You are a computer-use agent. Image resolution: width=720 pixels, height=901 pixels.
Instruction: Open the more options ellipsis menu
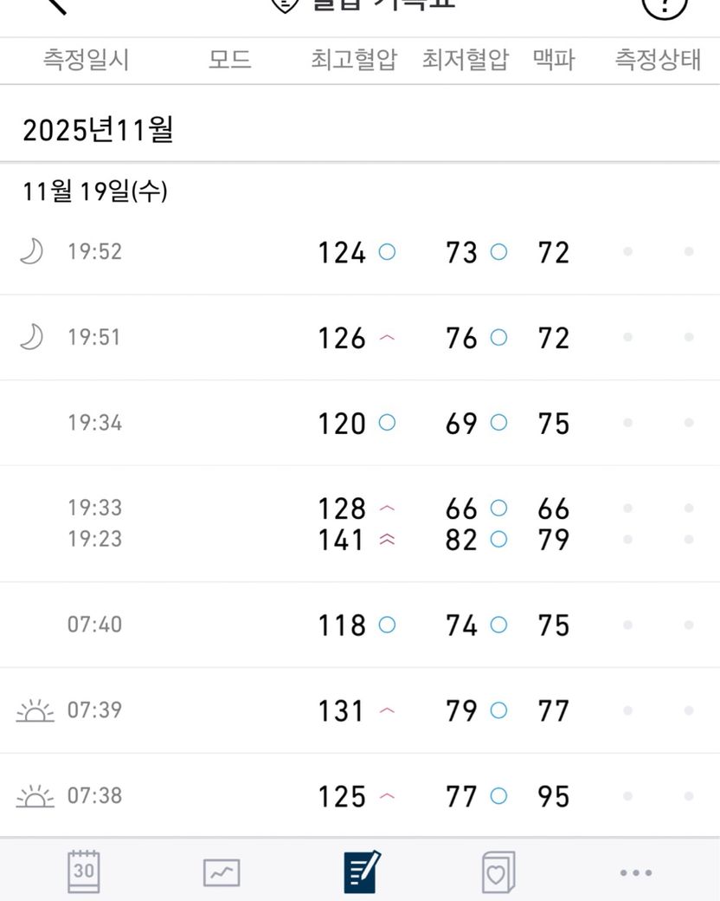click(636, 872)
